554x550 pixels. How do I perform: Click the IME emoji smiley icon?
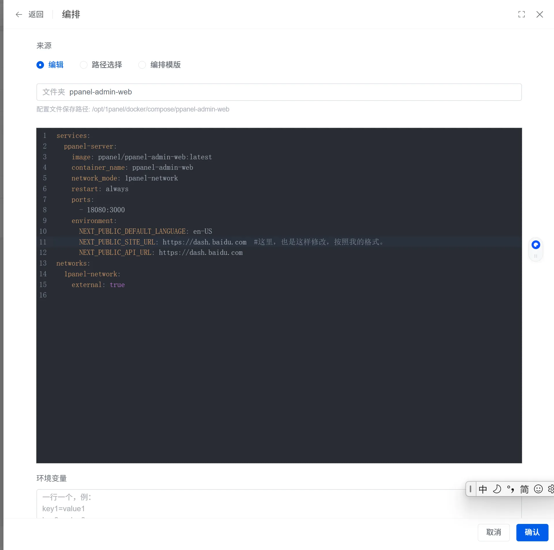point(538,489)
